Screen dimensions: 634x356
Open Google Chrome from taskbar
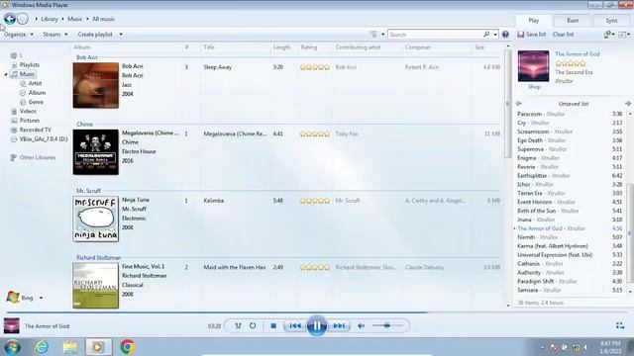[128, 347]
